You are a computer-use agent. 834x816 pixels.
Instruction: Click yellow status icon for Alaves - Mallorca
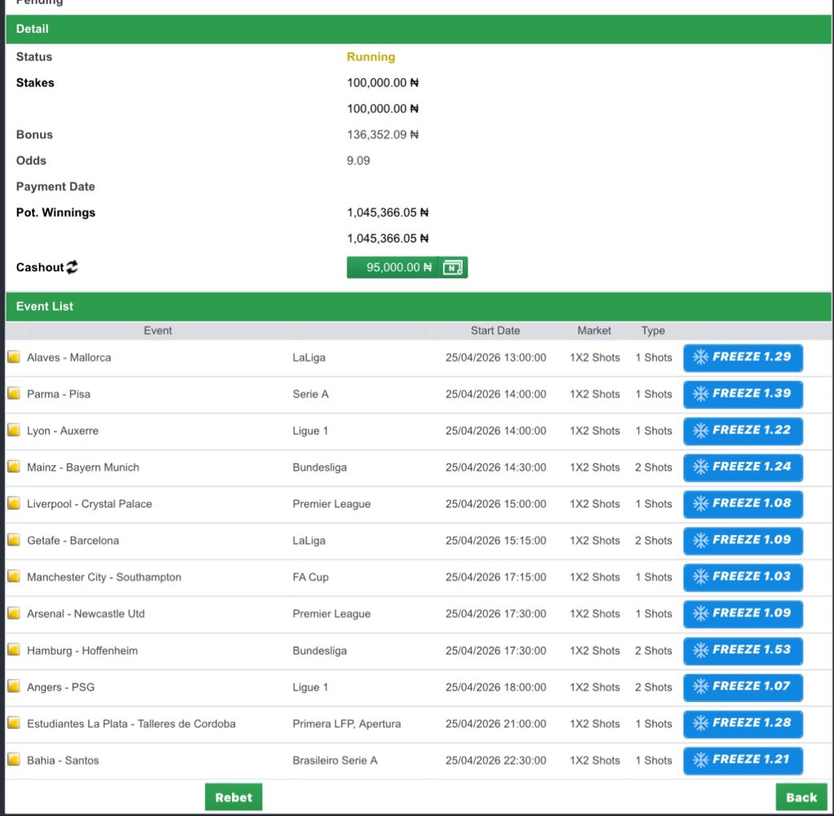[x=14, y=357]
